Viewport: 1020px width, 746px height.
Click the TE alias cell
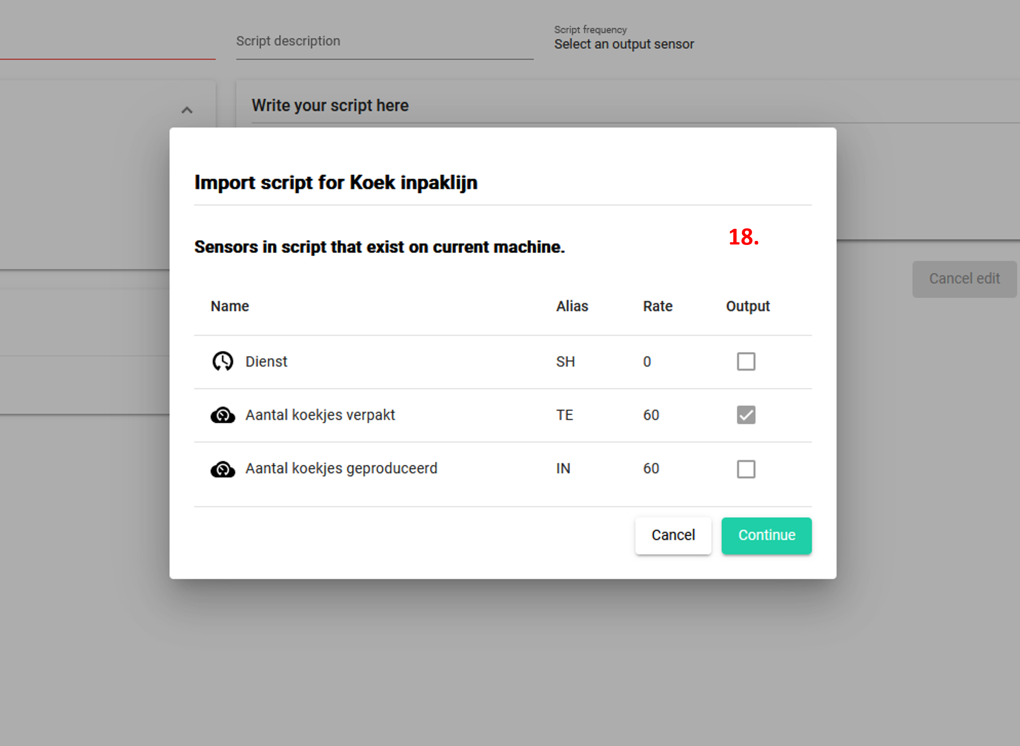(564, 415)
